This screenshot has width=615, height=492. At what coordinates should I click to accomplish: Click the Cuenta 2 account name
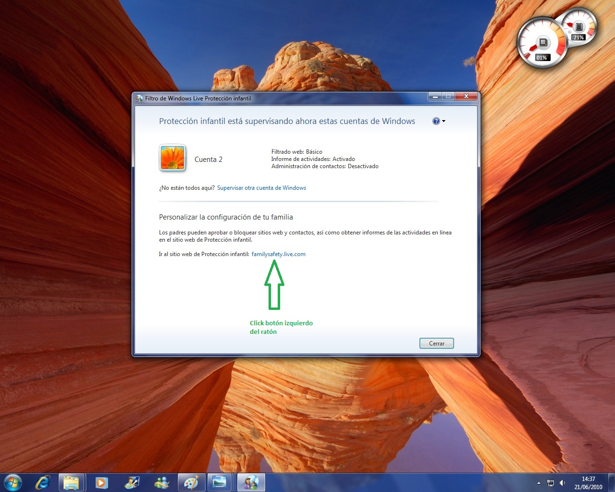209,160
